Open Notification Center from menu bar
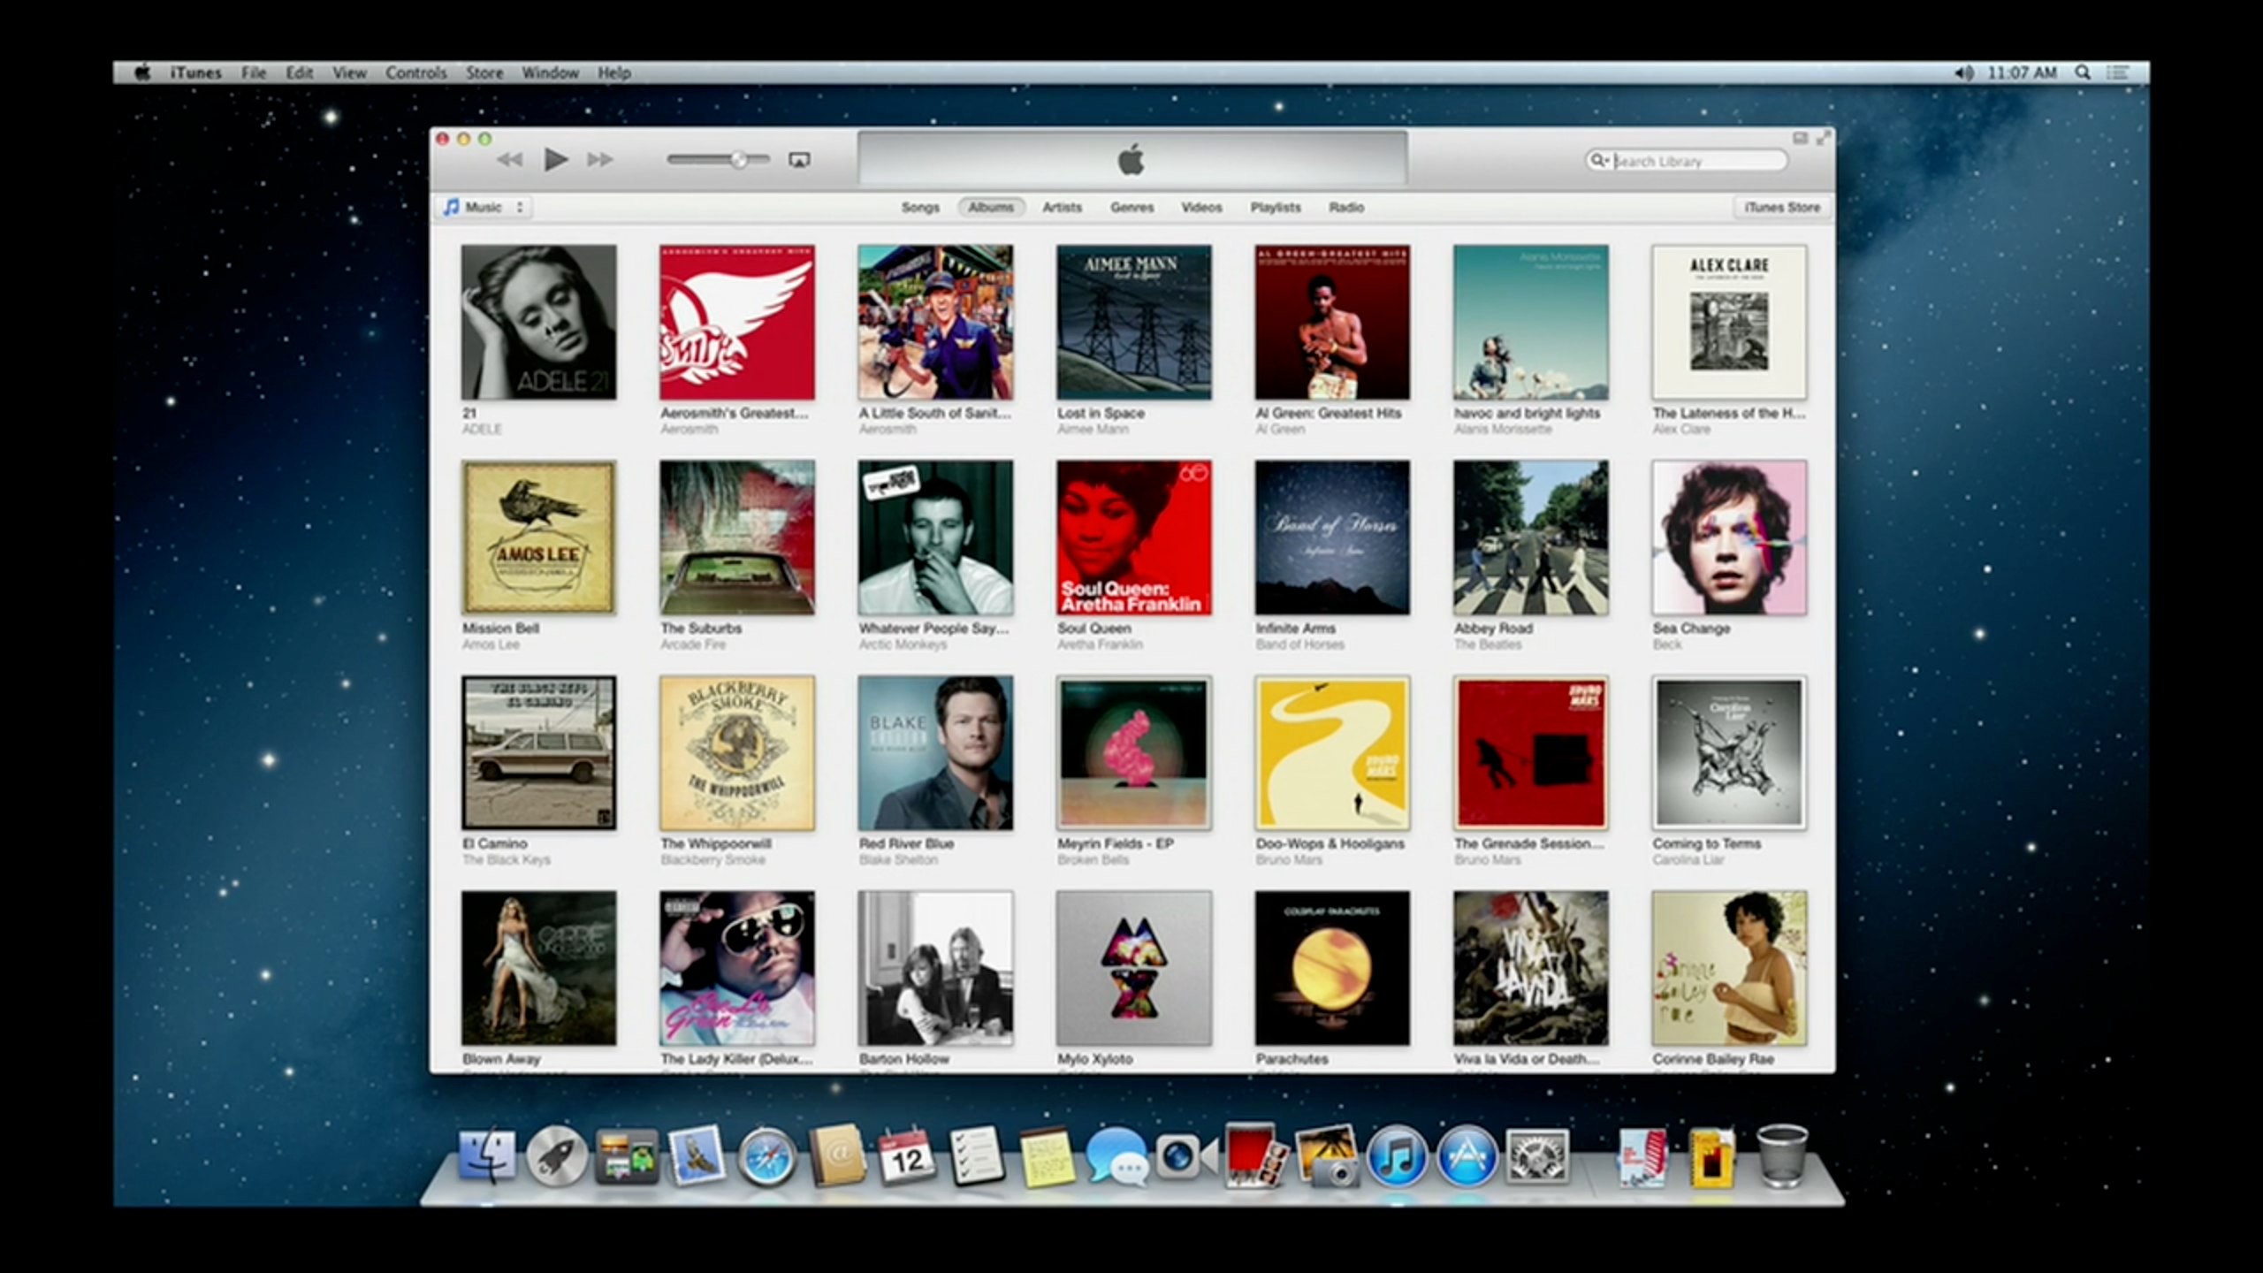 tap(2118, 72)
